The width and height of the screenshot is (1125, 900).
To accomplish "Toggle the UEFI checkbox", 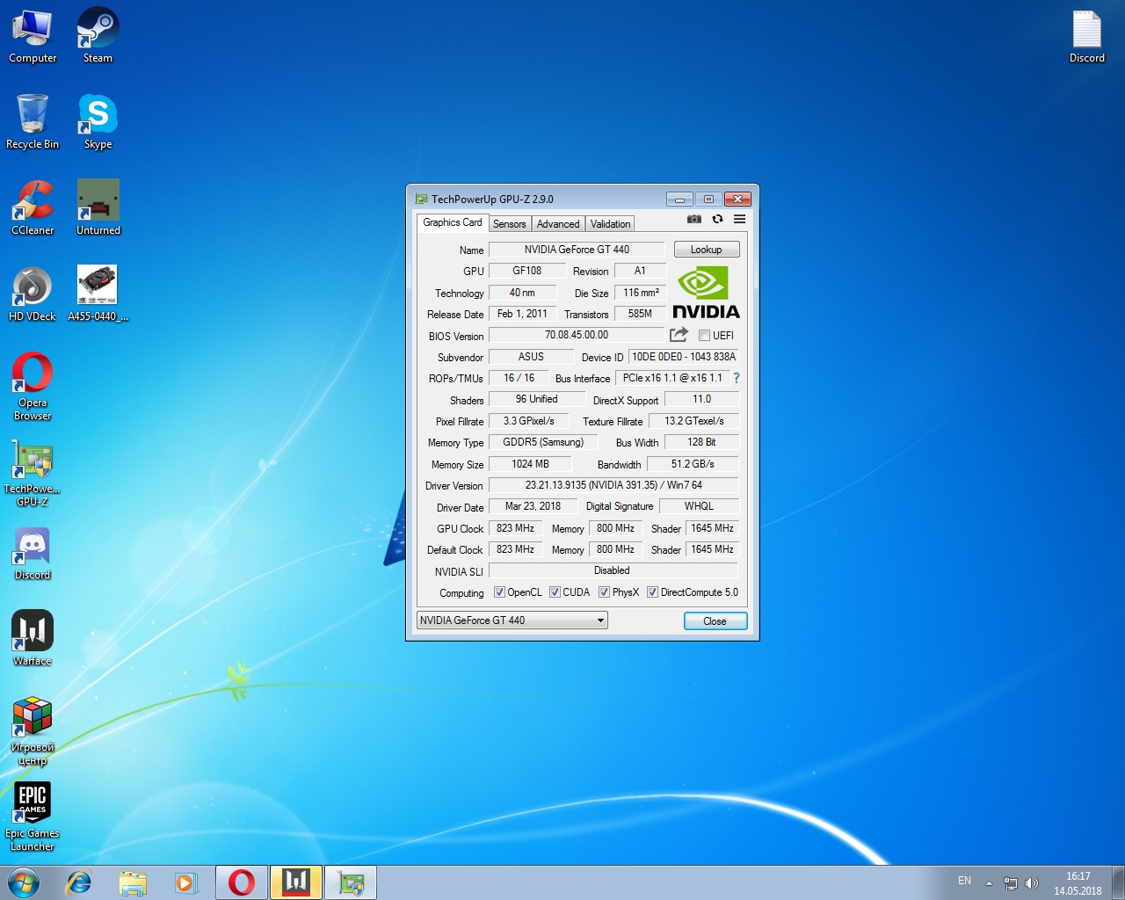I will click(x=704, y=336).
